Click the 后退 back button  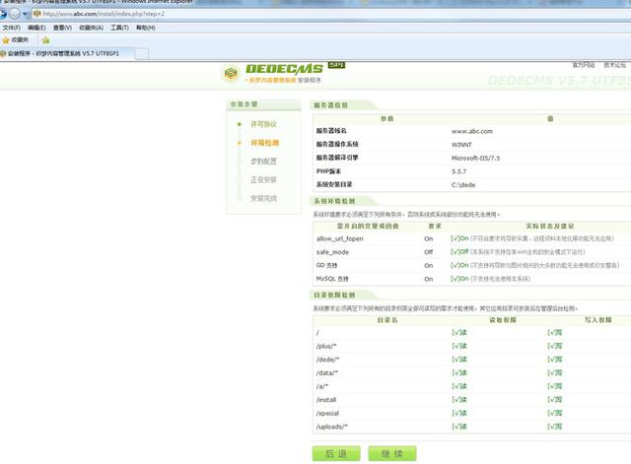click(336, 453)
